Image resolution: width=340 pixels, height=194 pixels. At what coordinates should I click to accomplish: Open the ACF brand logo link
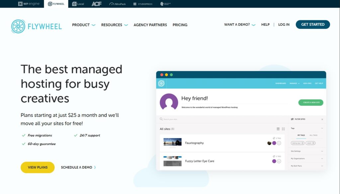pyautogui.click(x=97, y=4)
